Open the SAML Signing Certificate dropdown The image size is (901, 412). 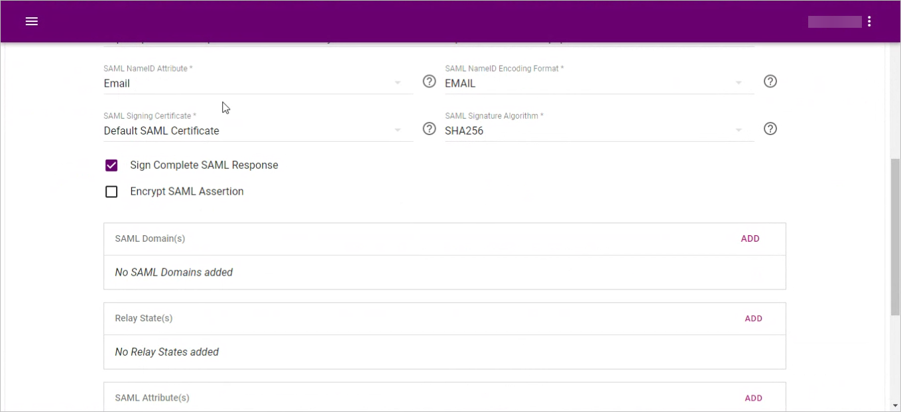point(397,130)
